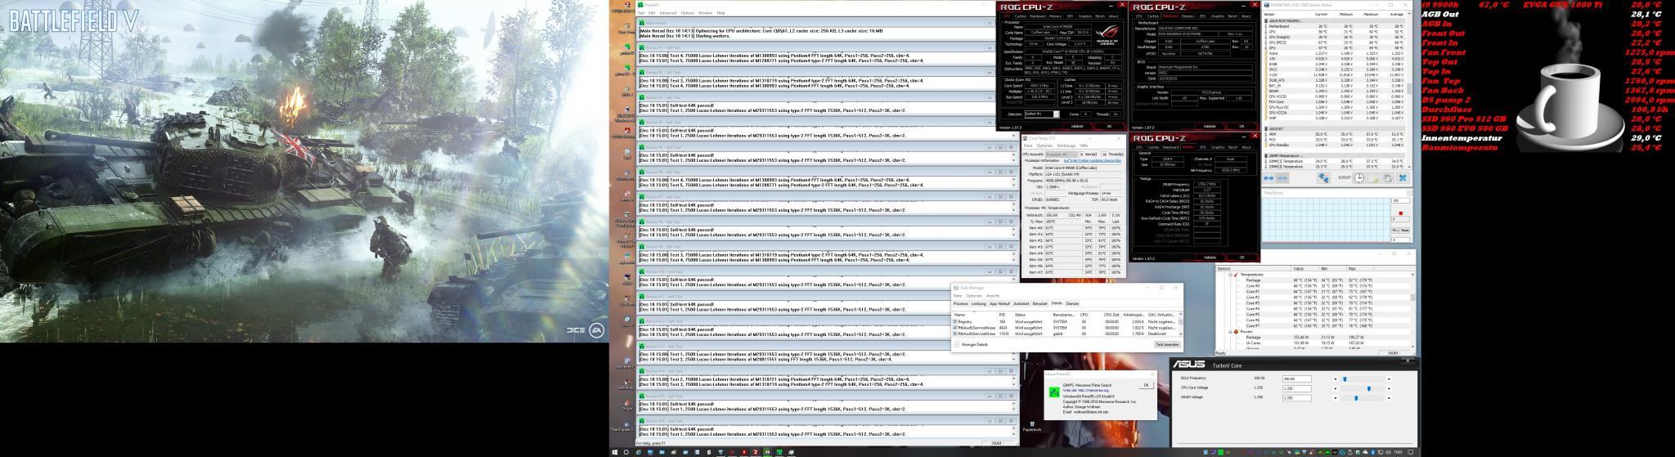Open Task Manager Ansicht menu
Image resolution: width=1675 pixels, height=457 pixels.
[x=993, y=296]
